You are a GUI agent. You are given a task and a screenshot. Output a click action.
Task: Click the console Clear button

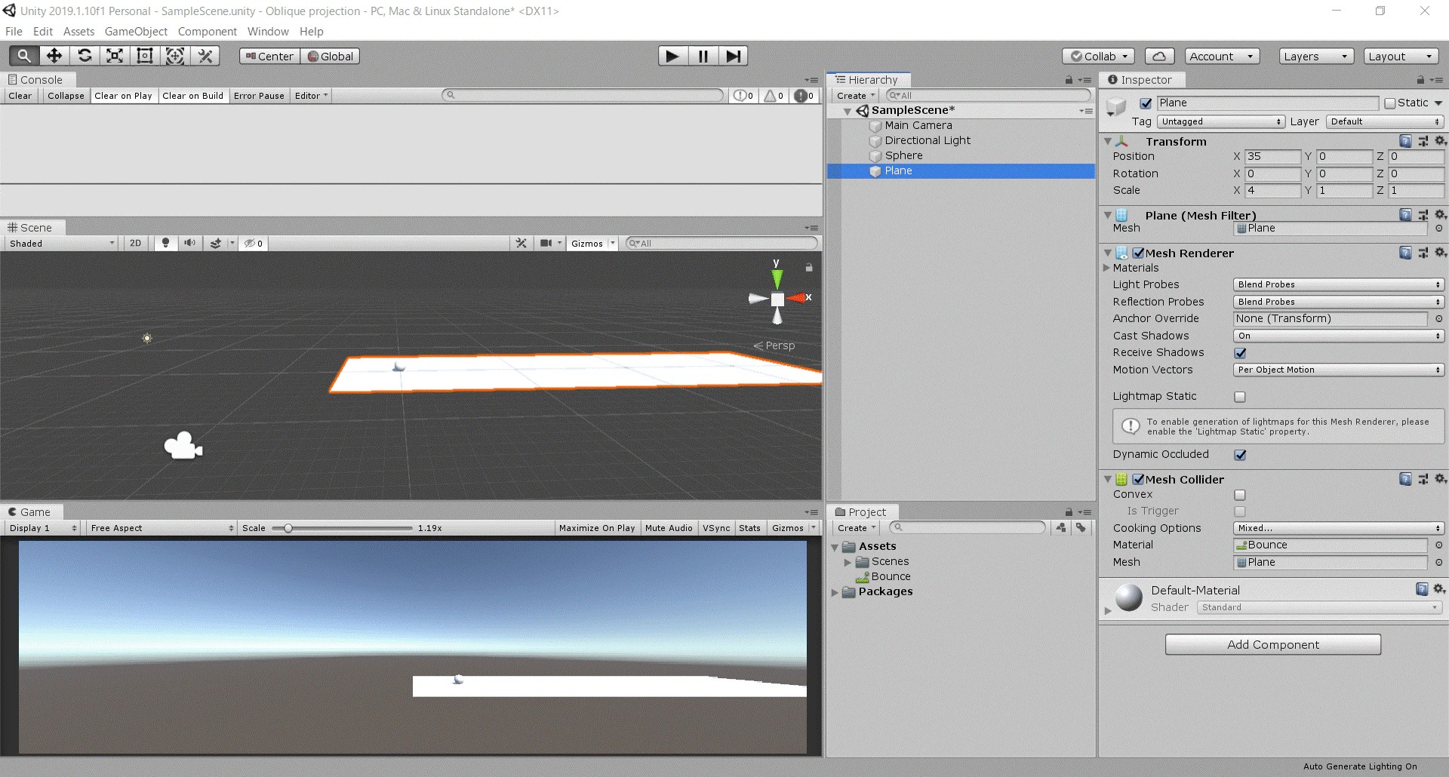pos(20,96)
